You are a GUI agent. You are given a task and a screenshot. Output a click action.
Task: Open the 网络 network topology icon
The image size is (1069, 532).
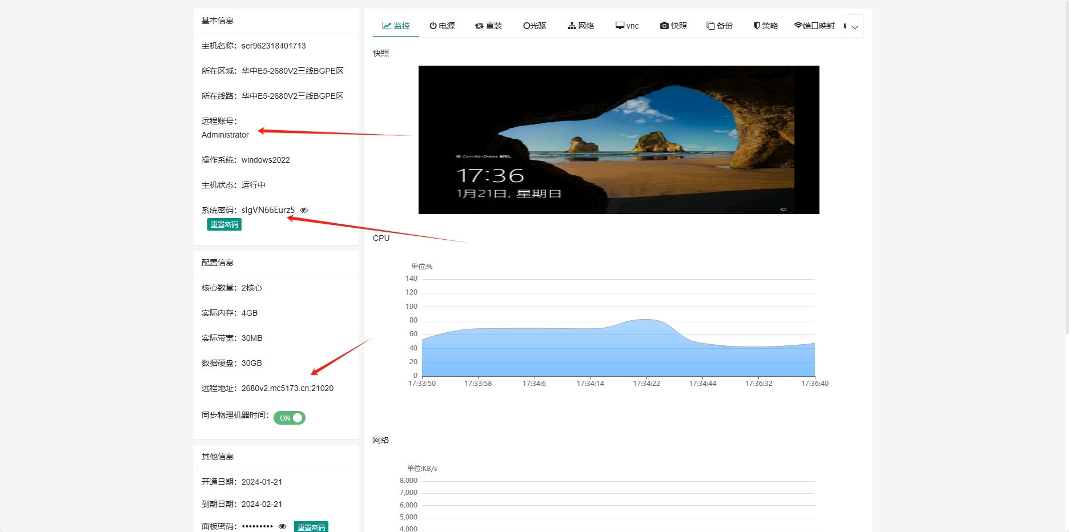coord(572,26)
